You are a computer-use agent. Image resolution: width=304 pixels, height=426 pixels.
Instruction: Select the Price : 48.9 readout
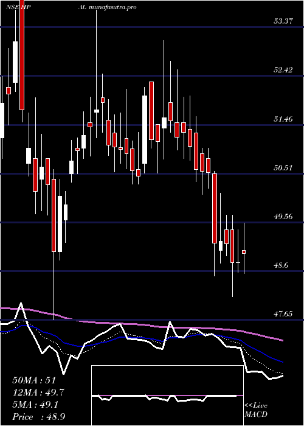click(x=38, y=417)
